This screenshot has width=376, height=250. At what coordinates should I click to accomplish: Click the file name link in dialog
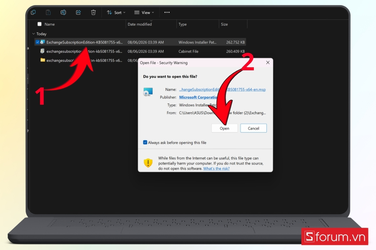click(x=222, y=89)
